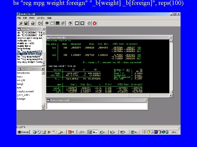
Task: Bring the Graph window to front icon
Action: pyautogui.click(x=63, y=23)
